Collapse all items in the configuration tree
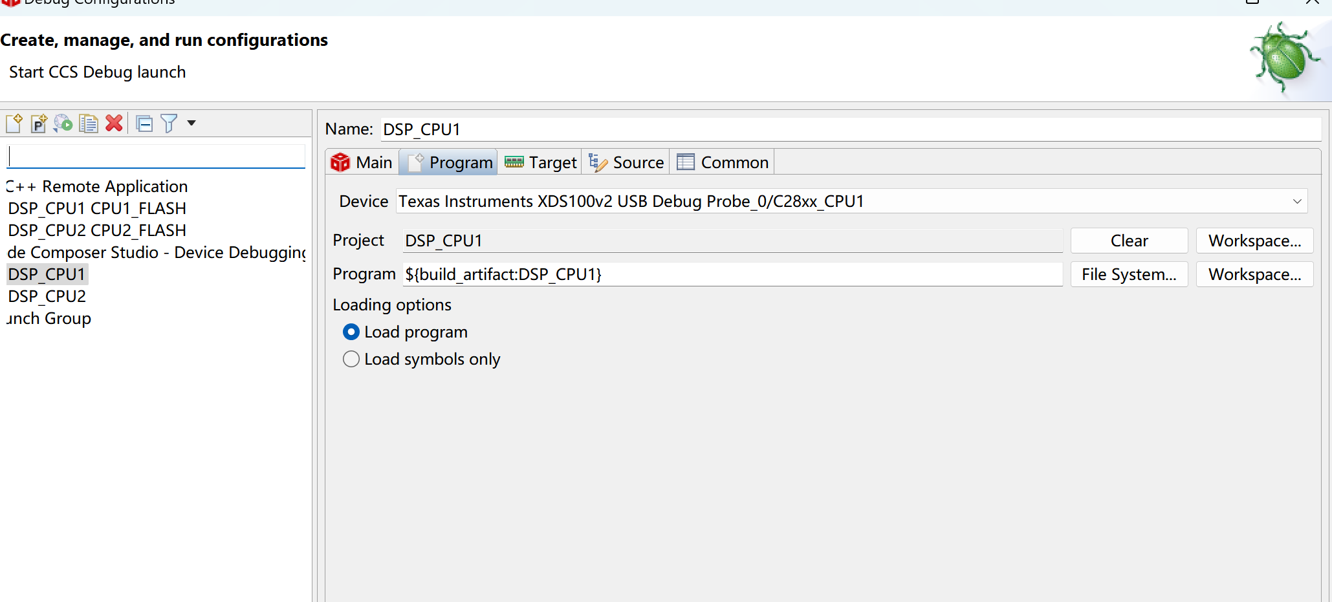The height and width of the screenshot is (602, 1332). pyautogui.click(x=144, y=123)
